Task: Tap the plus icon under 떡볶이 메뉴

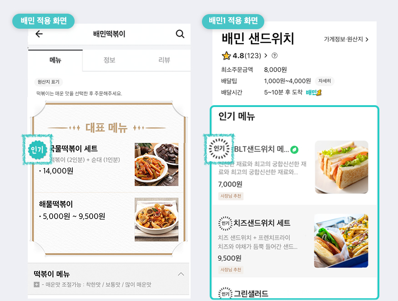Action: coord(36,285)
